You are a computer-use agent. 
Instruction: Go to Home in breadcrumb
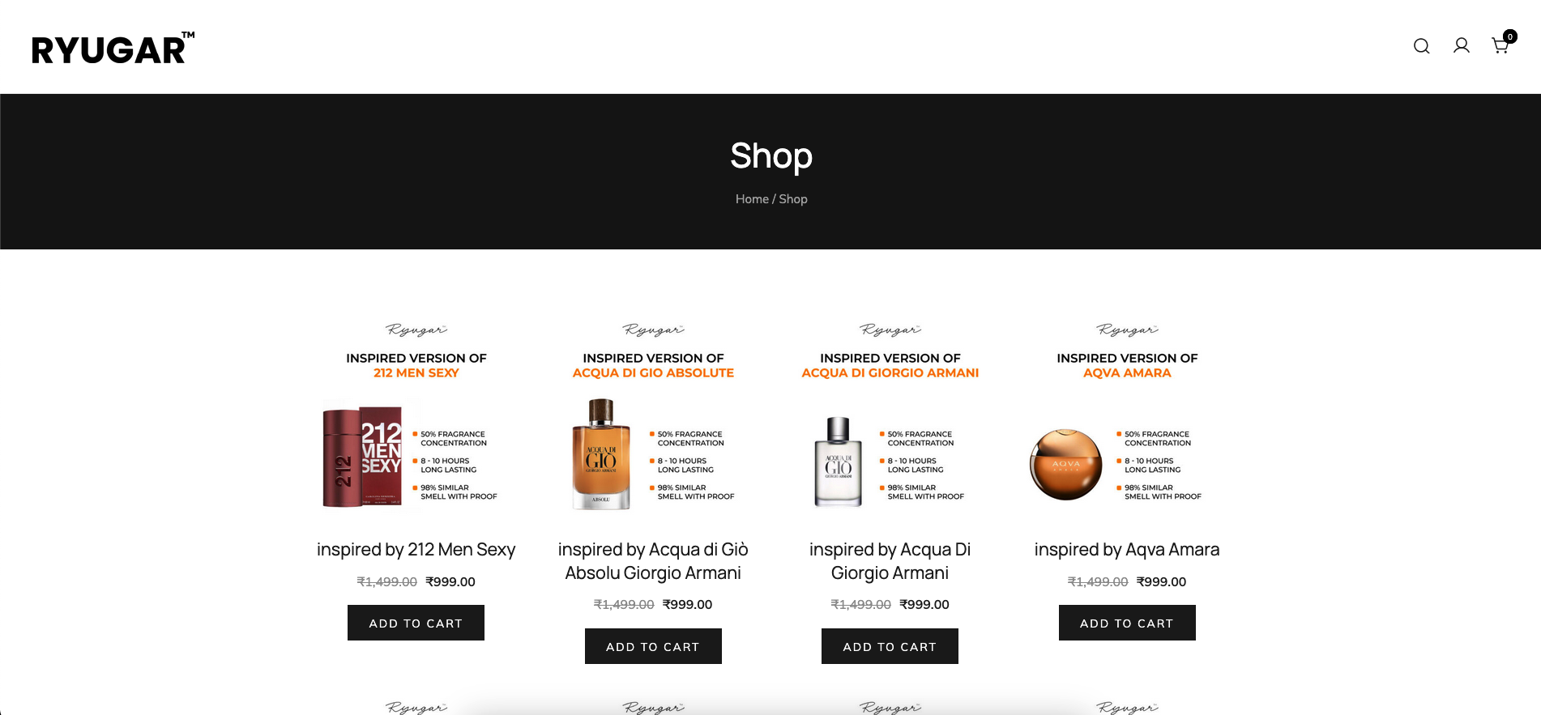click(752, 199)
